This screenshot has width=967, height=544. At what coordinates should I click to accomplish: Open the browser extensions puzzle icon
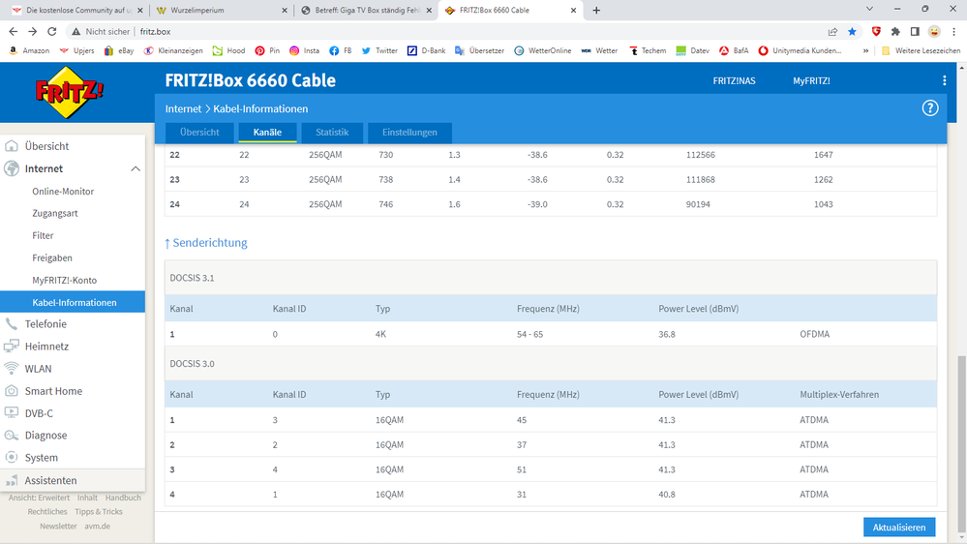coord(895,31)
